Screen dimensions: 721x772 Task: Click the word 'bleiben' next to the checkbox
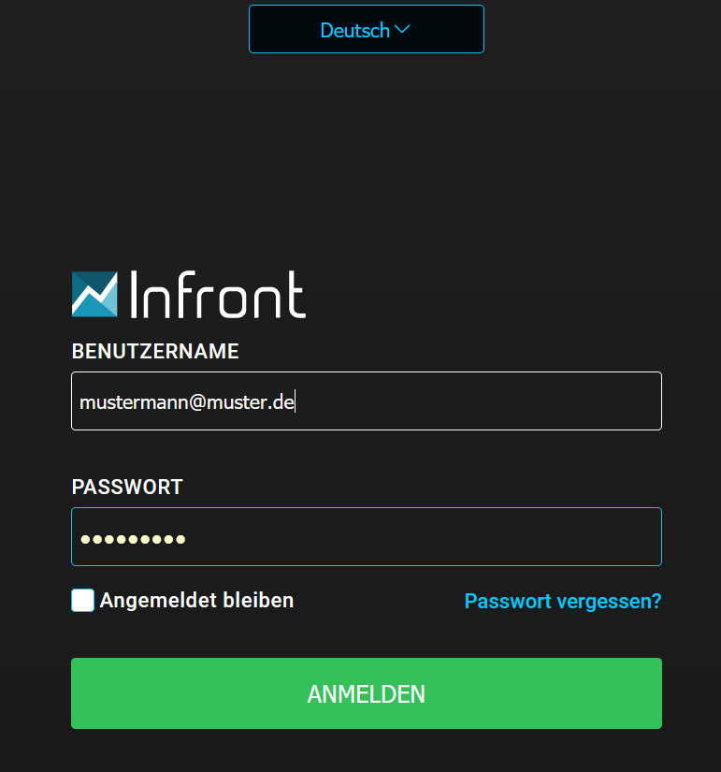click(257, 601)
